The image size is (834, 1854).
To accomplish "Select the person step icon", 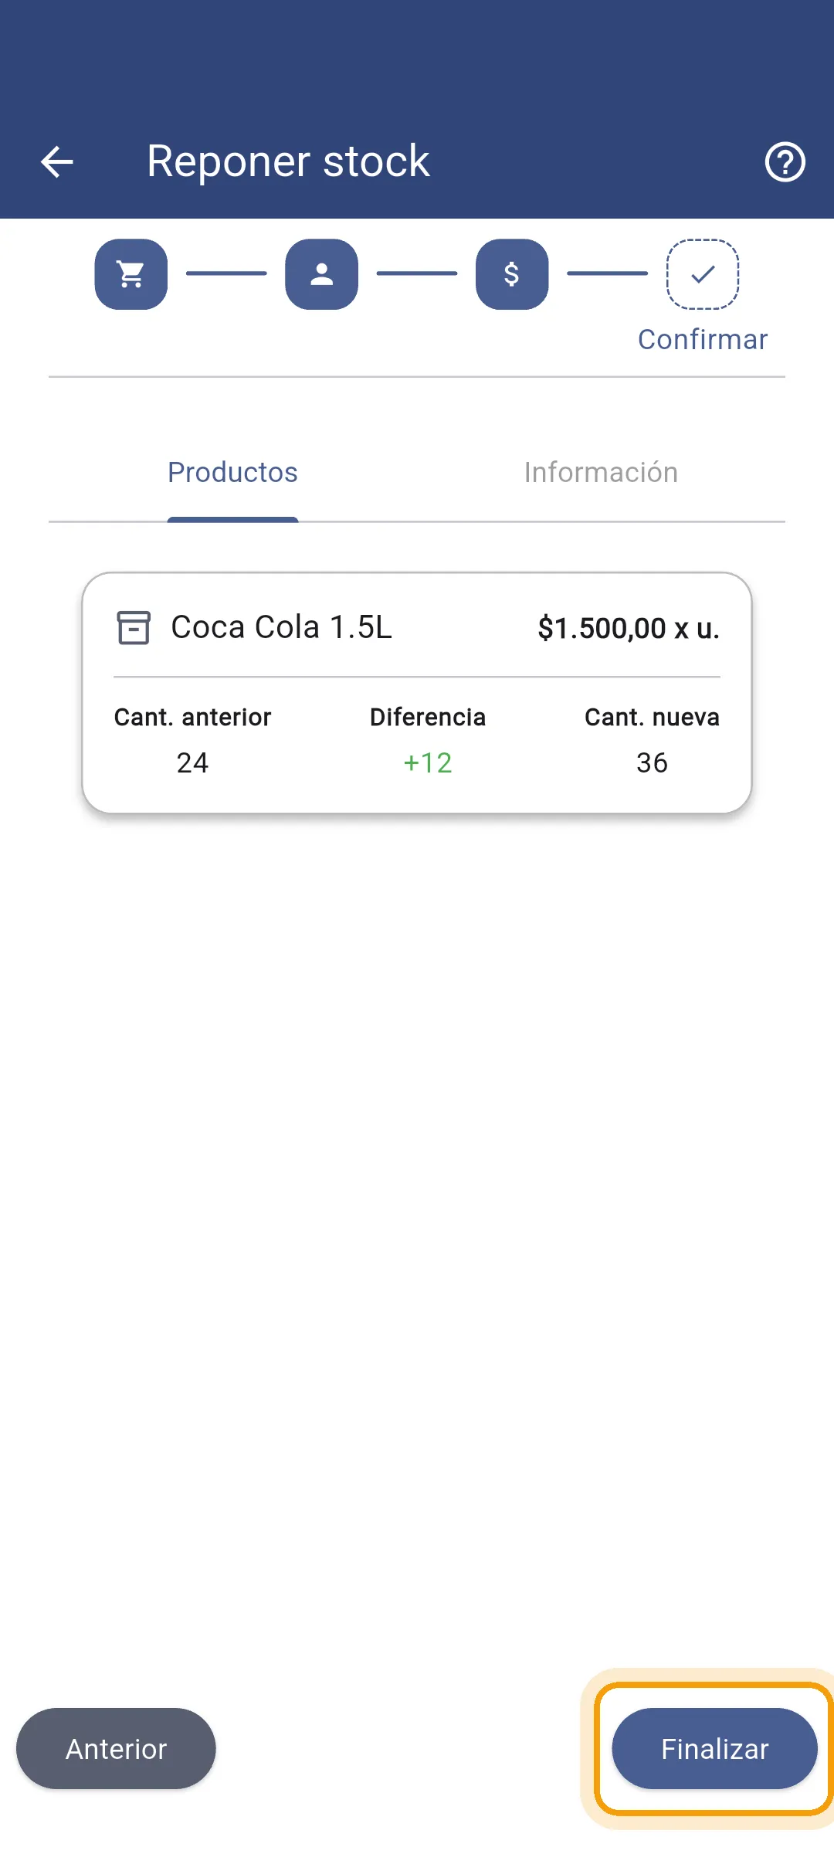I will click(x=321, y=274).
